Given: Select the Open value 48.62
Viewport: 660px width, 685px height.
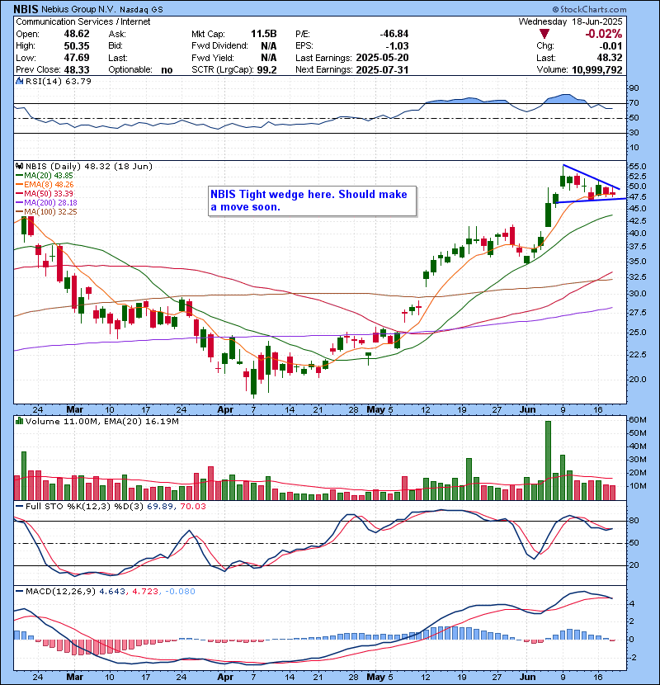Looking at the screenshot, I should pos(77,34).
